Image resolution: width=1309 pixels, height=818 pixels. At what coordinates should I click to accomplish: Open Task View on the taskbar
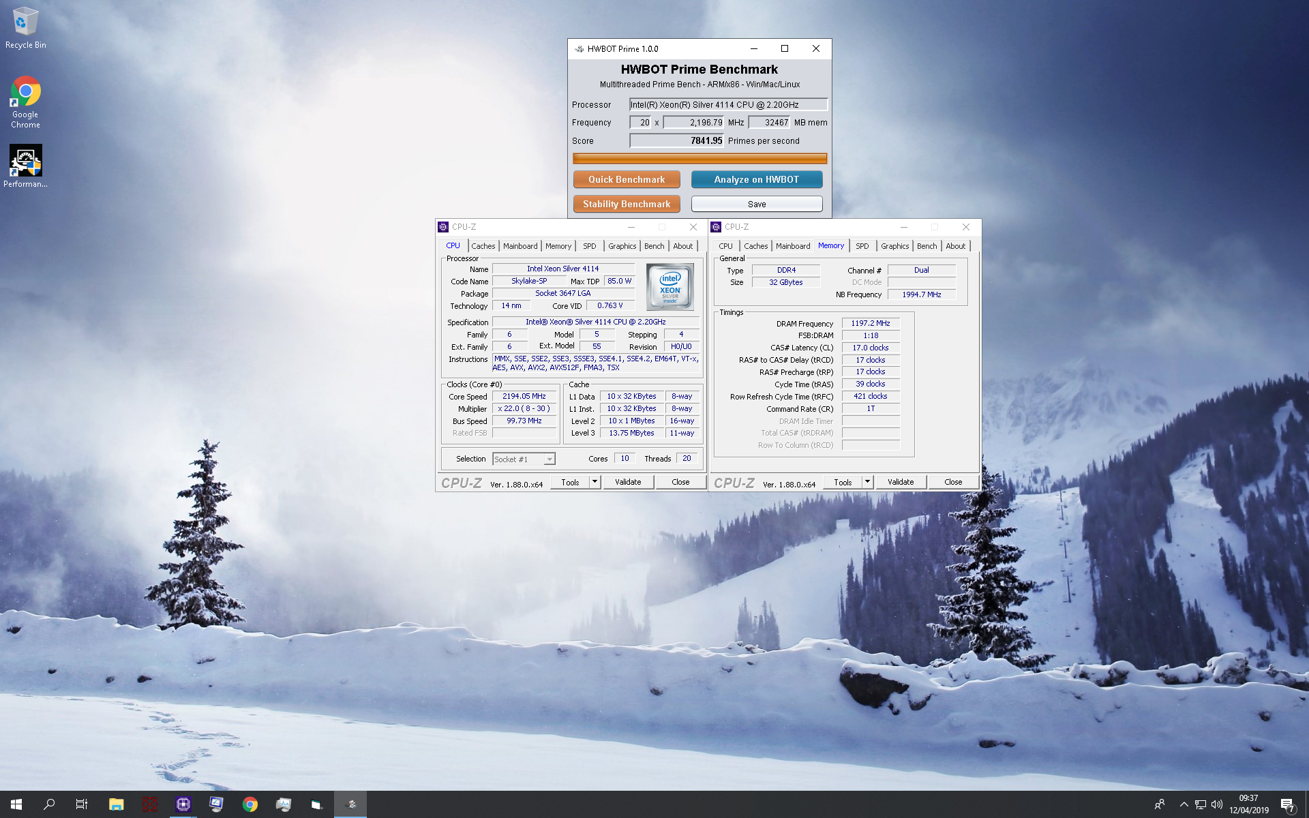pyautogui.click(x=82, y=804)
